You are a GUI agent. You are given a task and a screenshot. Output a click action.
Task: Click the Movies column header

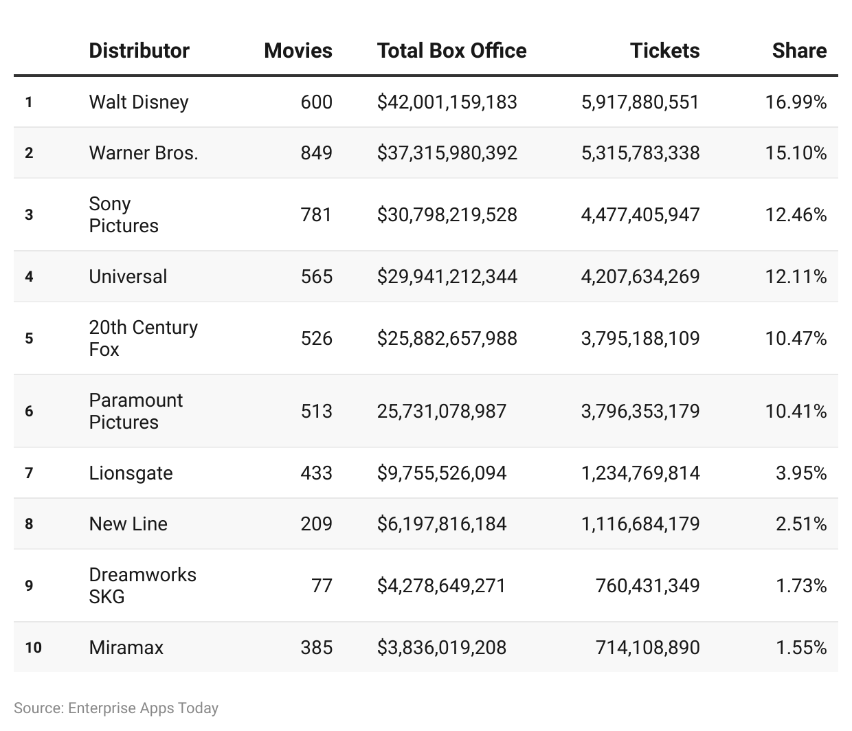[298, 50]
